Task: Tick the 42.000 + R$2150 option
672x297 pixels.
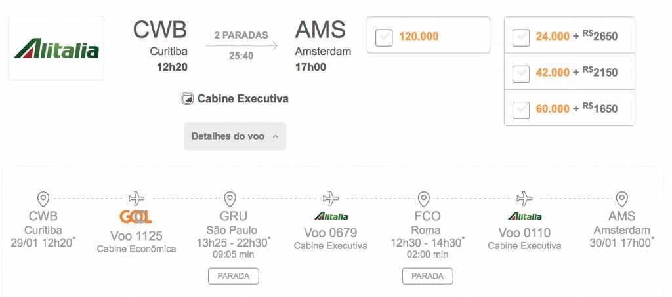Action: click(520, 73)
